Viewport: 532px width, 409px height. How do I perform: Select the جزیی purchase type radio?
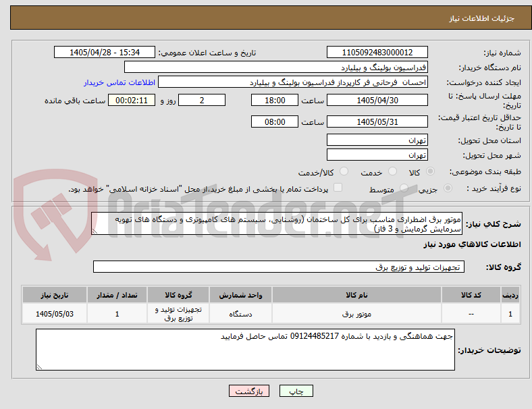pyautogui.click(x=448, y=188)
